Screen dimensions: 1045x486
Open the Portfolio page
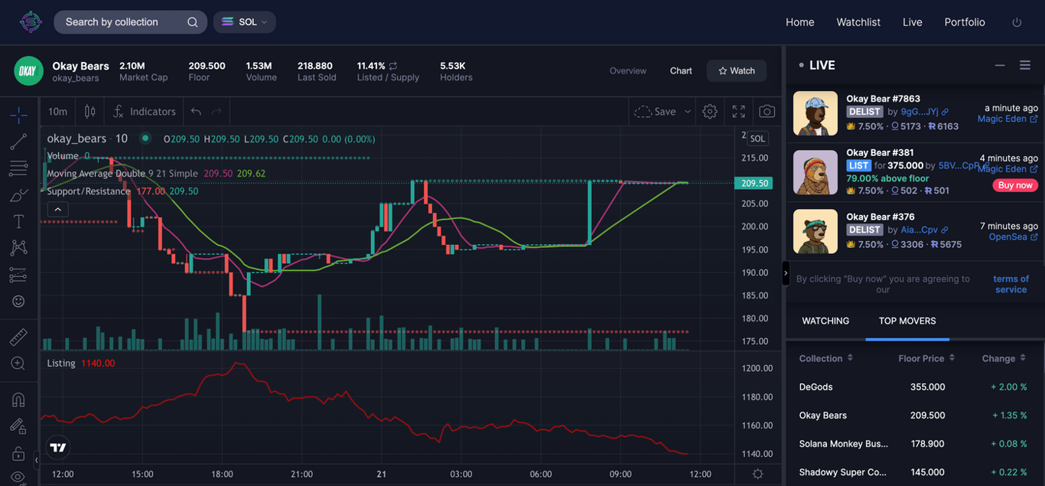965,22
